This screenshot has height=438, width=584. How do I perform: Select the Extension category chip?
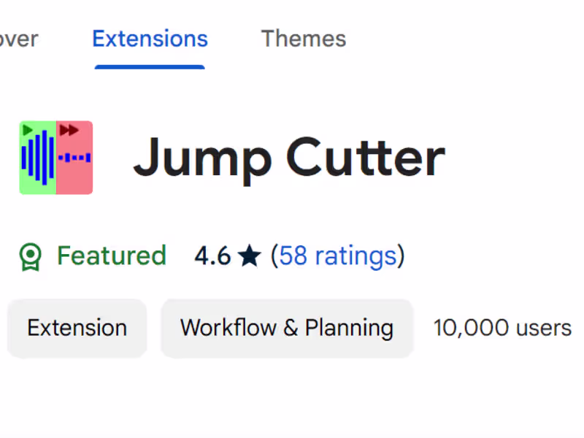pyautogui.click(x=77, y=328)
